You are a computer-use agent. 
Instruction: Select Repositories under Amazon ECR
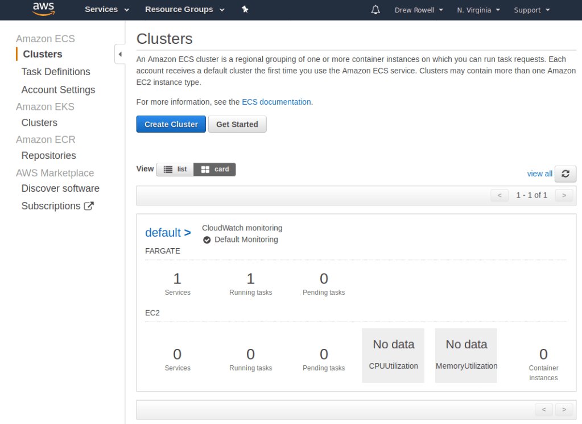click(x=48, y=155)
